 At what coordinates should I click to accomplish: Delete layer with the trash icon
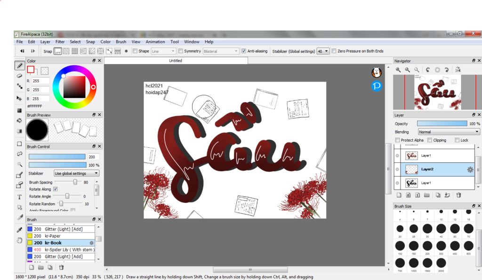point(458,195)
